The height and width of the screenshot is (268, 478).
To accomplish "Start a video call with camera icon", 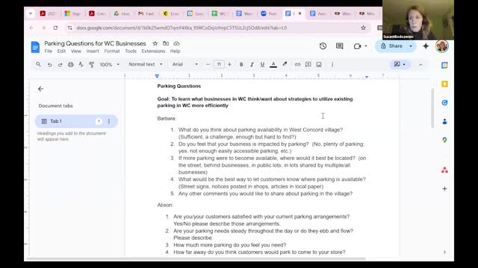I will pos(357,46).
